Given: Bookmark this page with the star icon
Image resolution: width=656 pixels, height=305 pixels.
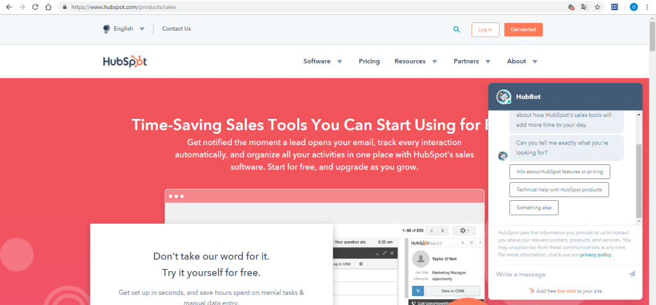Looking at the screenshot, I should click(x=597, y=7).
